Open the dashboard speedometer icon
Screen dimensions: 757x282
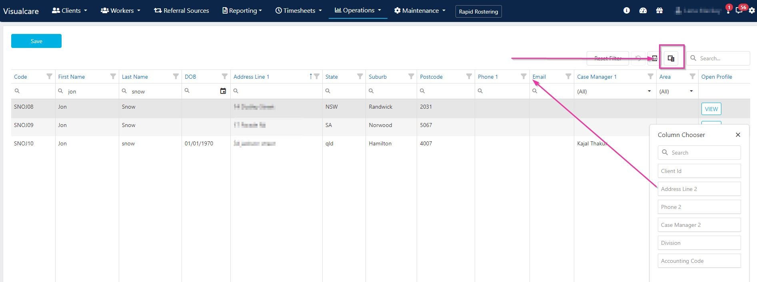coord(643,11)
